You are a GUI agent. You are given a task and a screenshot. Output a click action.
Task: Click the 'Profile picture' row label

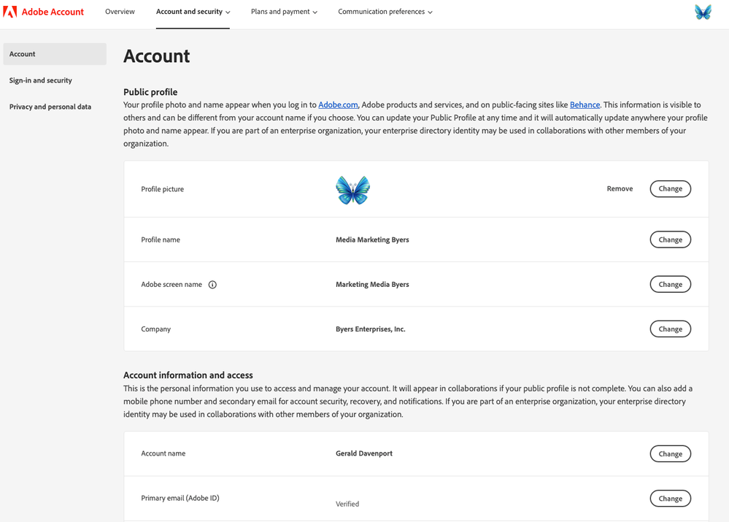pyautogui.click(x=162, y=189)
